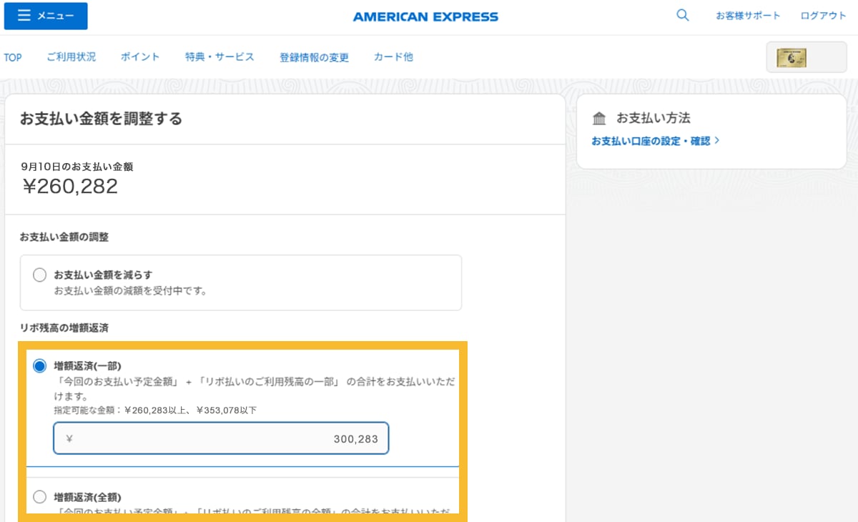This screenshot has width=858, height=522.
Task: Open the ご利用状況 navigation menu
Action: pyautogui.click(x=71, y=57)
